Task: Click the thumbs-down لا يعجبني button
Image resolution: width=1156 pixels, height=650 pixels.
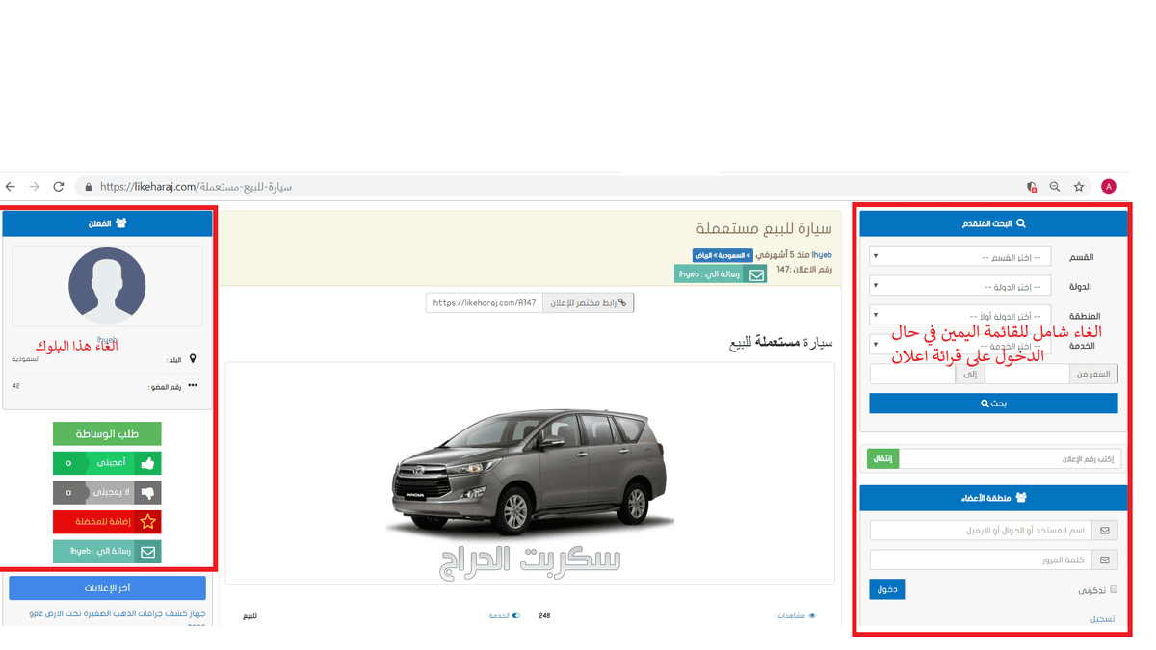Action: (107, 492)
